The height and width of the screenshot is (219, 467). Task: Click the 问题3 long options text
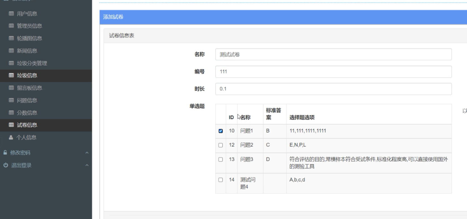click(x=369, y=163)
